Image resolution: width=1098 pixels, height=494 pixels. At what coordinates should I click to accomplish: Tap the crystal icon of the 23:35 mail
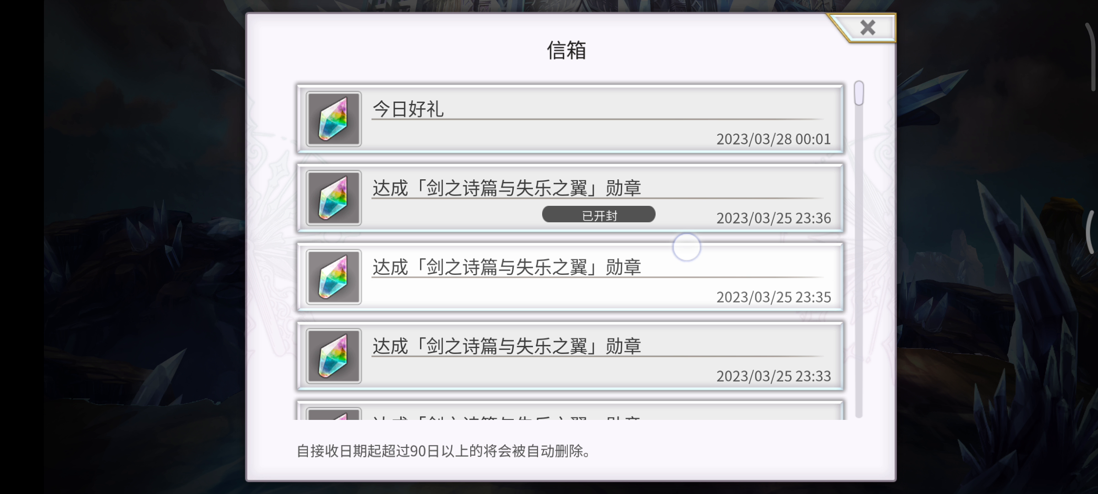[334, 277]
